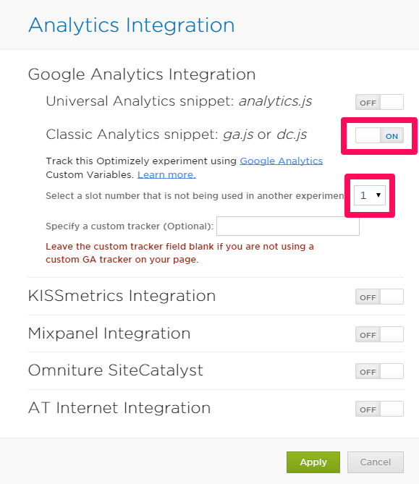This screenshot has width=419, height=484.
Task: Click the red custom tracker warning text
Action: click(179, 252)
